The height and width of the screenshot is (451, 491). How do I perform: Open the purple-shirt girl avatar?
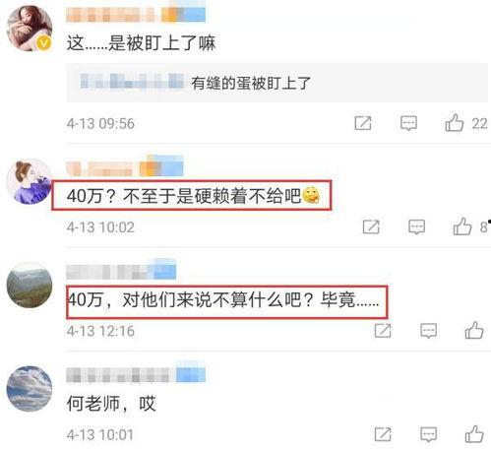pos(30,181)
